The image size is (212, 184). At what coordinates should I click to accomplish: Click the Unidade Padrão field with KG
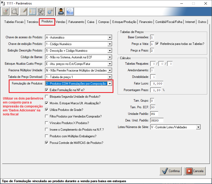pos(154,114)
